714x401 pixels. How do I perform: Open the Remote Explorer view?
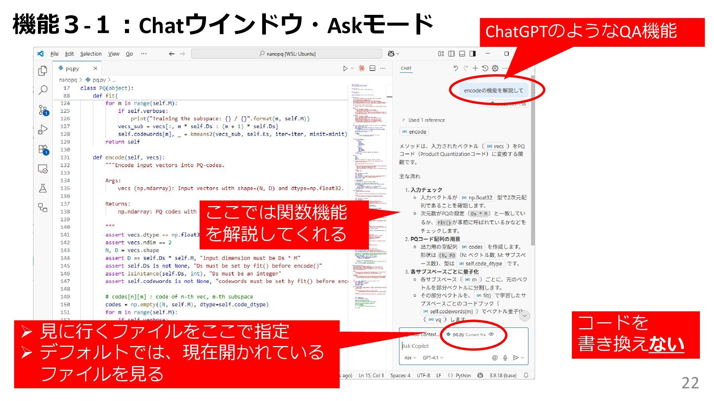(x=43, y=169)
